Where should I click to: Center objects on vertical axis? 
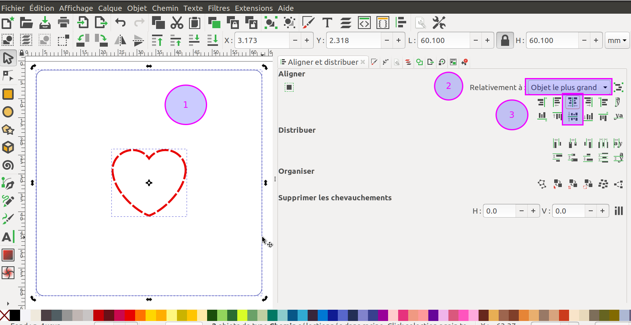[x=572, y=102]
